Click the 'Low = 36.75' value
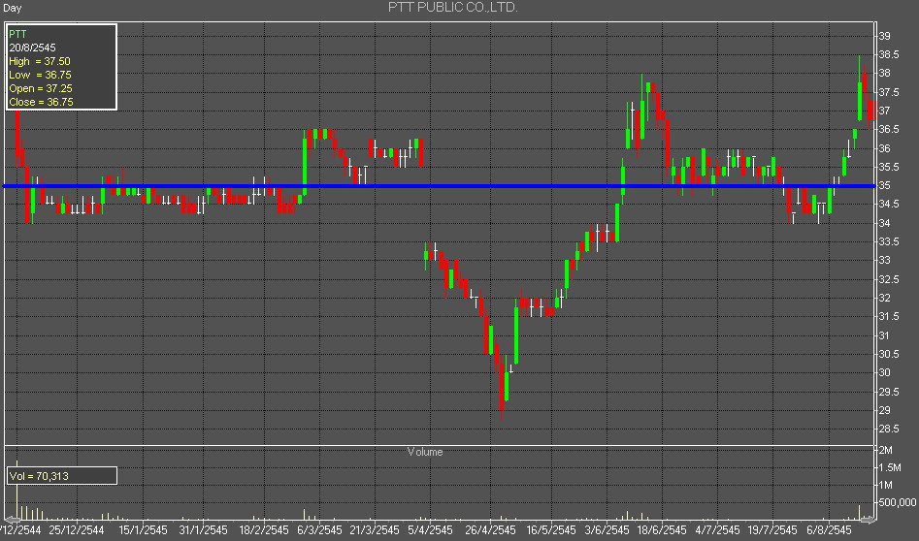919x541 pixels. tap(40, 75)
